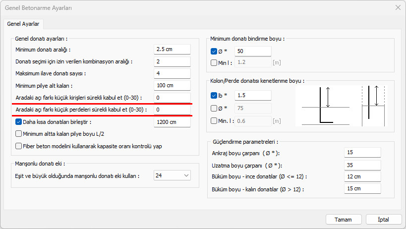
Task: Click the Tamam button
Action: [343, 220]
